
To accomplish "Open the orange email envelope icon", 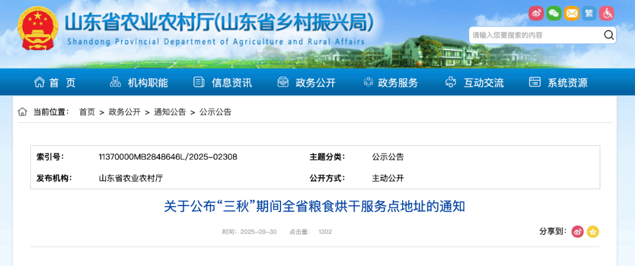I will tap(571, 13).
